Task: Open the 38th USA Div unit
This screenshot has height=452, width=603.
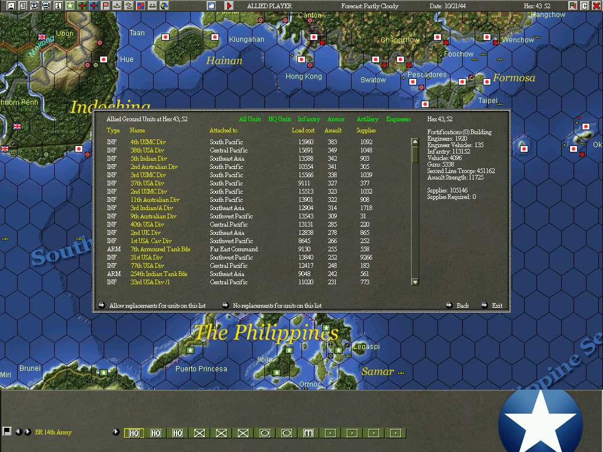Action: [x=147, y=150]
